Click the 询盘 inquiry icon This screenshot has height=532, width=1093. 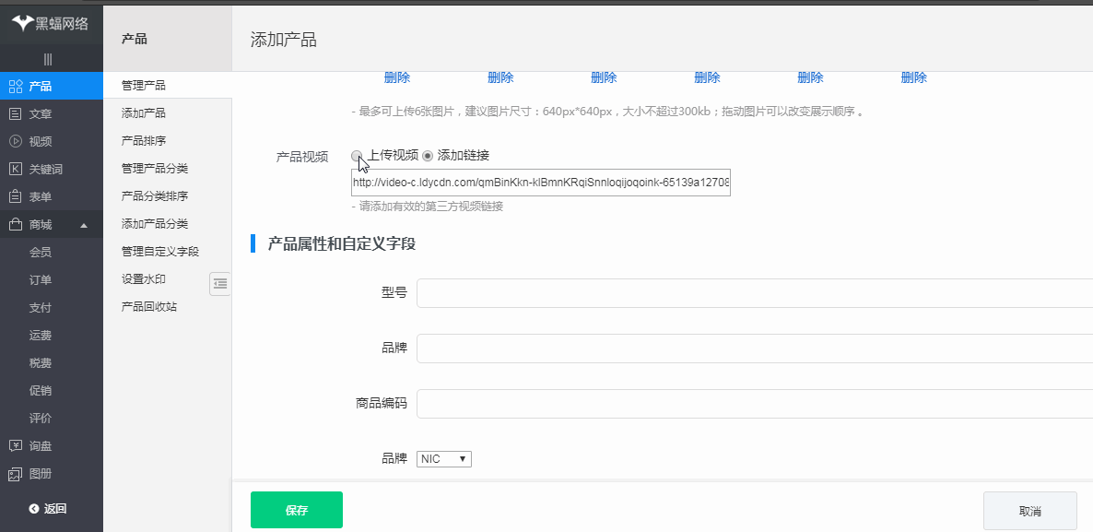pos(15,446)
